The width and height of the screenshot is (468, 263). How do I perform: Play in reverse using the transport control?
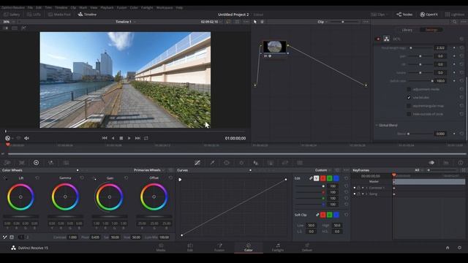(x=113, y=138)
